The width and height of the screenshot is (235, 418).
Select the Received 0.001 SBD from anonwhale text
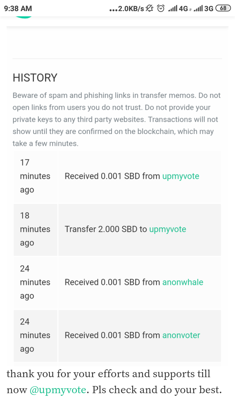[x=112, y=282]
